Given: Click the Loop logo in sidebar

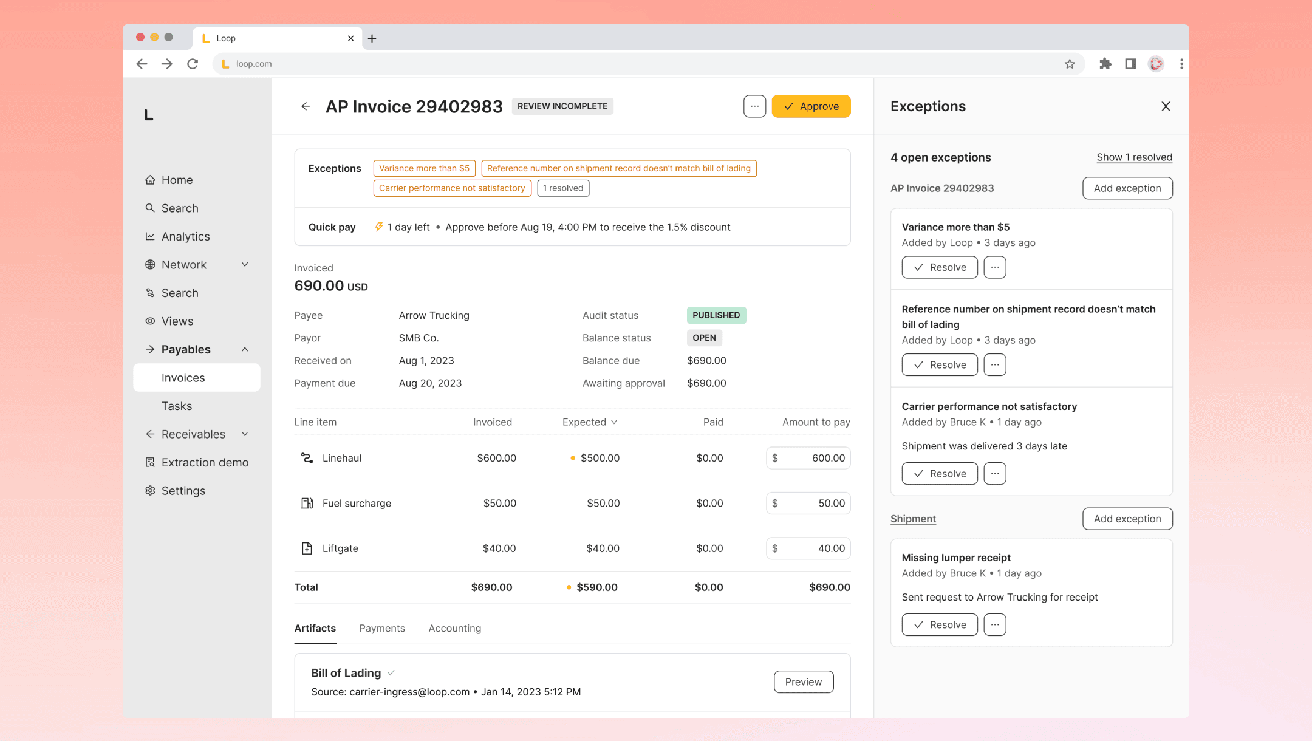Looking at the screenshot, I should [x=148, y=115].
